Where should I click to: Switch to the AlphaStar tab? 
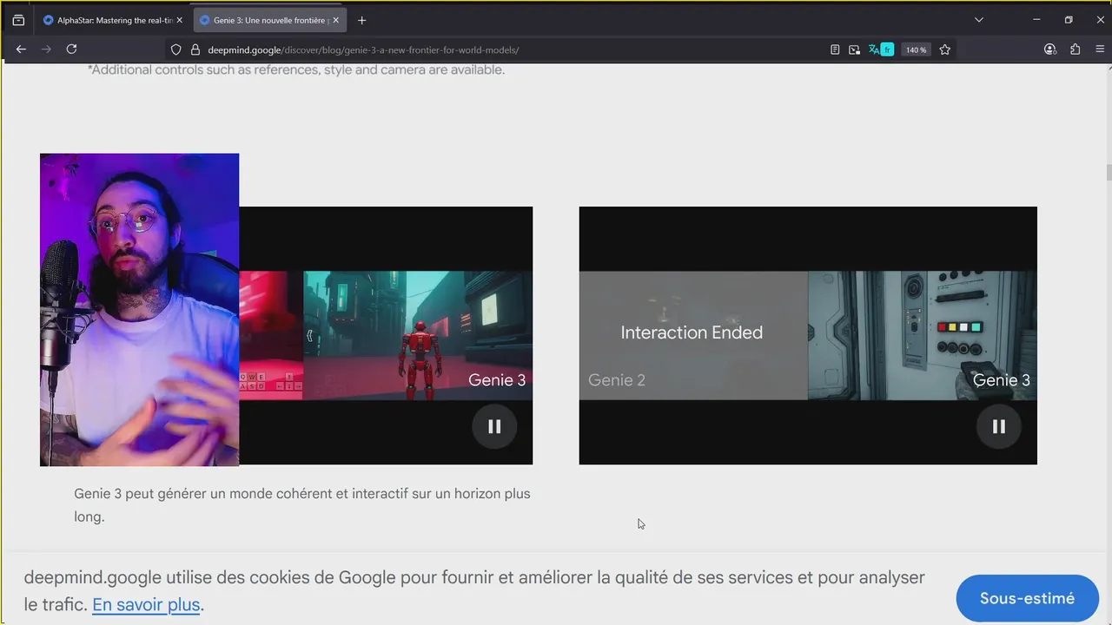[x=113, y=20]
